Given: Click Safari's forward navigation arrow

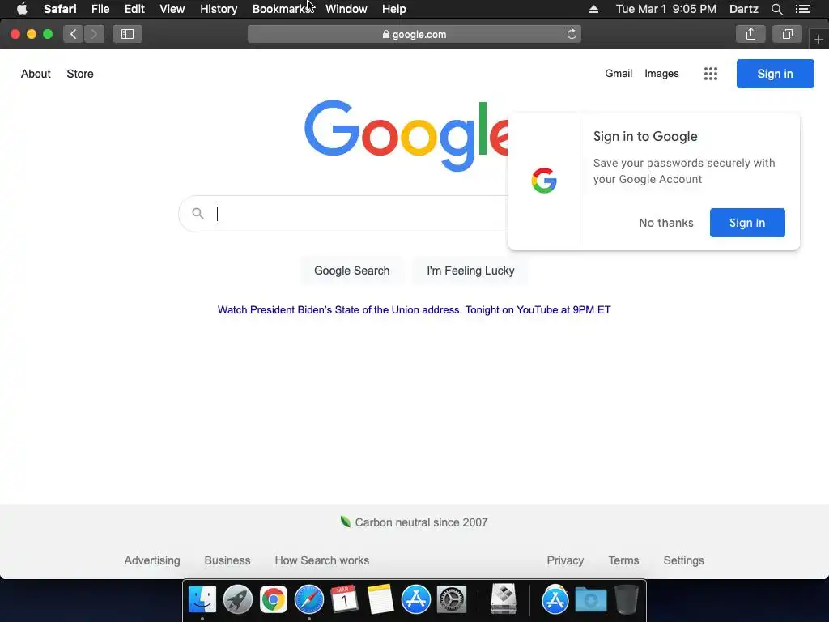Looking at the screenshot, I should point(94,34).
